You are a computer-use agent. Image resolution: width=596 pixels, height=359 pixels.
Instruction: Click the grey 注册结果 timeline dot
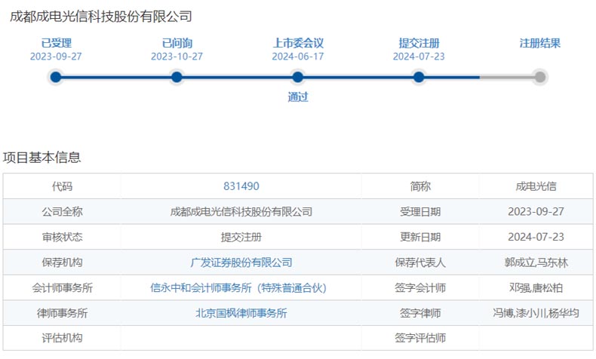[x=539, y=78]
